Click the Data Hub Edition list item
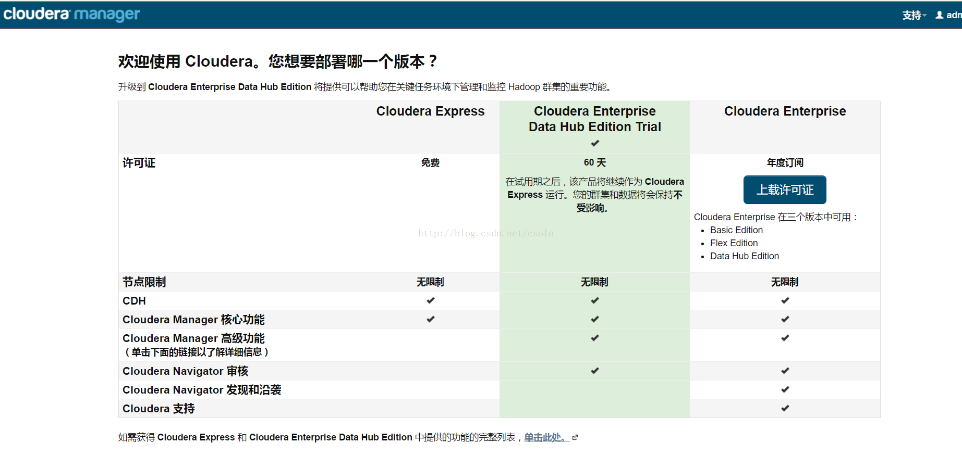 [x=744, y=256]
